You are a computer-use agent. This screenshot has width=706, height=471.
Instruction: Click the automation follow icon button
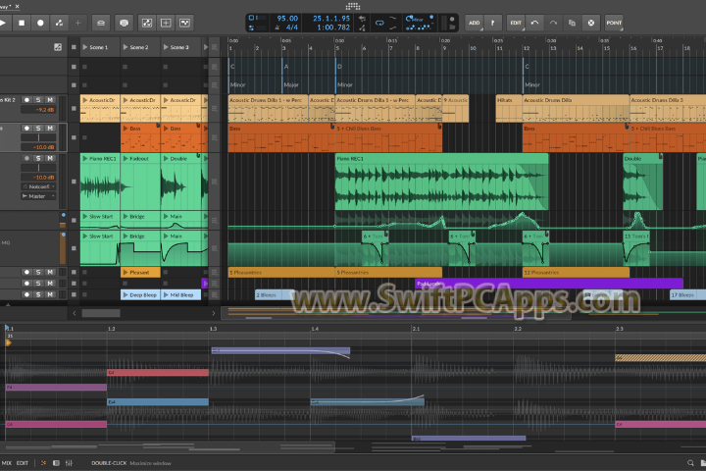coord(147,23)
